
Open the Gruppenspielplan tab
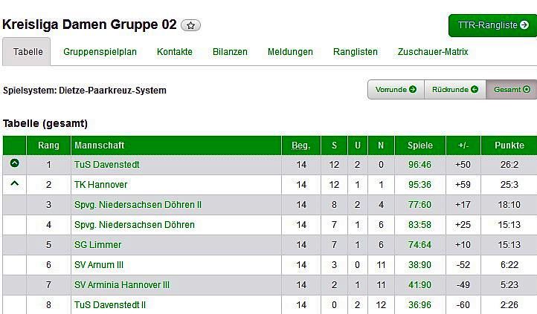(x=100, y=52)
